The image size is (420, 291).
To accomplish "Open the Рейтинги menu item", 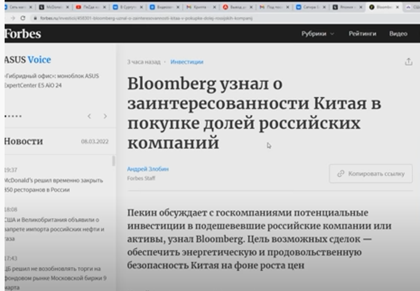I will [x=362, y=34].
